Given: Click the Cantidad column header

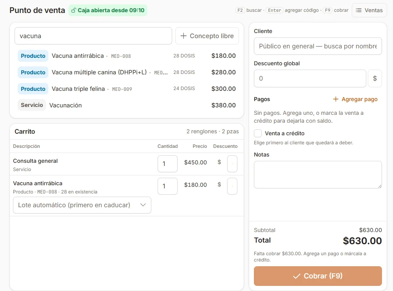Looking at the screenshot, I should click(167, 146).
